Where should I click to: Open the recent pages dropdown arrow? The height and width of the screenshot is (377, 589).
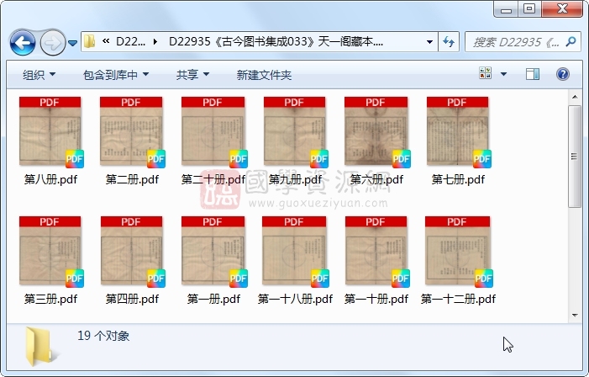(x=73, y=43)
